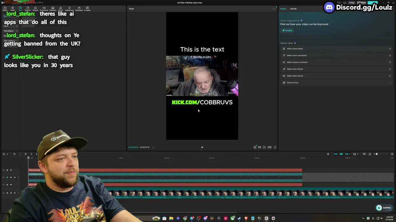Open Chrome from the Windows taskbar
The image size is (396, 222).
(x=185, y=218)
